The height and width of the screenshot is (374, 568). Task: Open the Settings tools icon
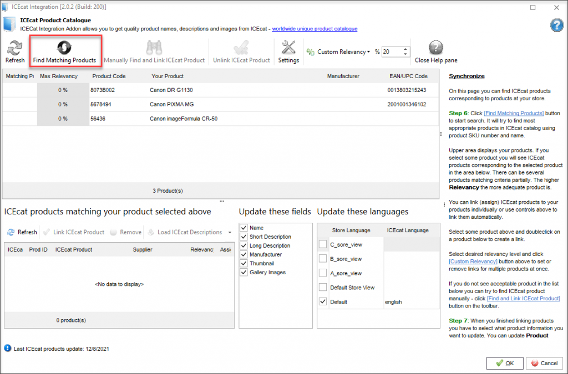pyautogui.click(x=288, y=48)
